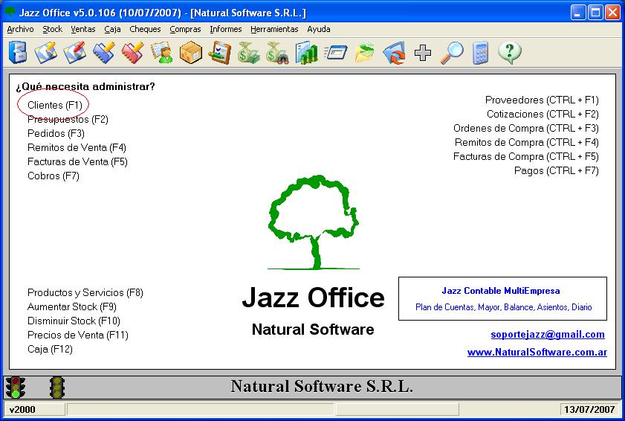The width and height of the screenshot is (625, 421).
Task: Click the Jazz Contable MultiEmpresa box
Action: point(502,298)
